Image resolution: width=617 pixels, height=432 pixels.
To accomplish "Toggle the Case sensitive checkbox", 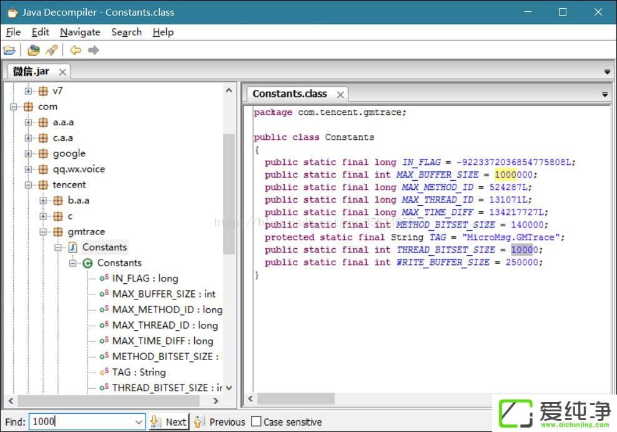I will [256, 422].
